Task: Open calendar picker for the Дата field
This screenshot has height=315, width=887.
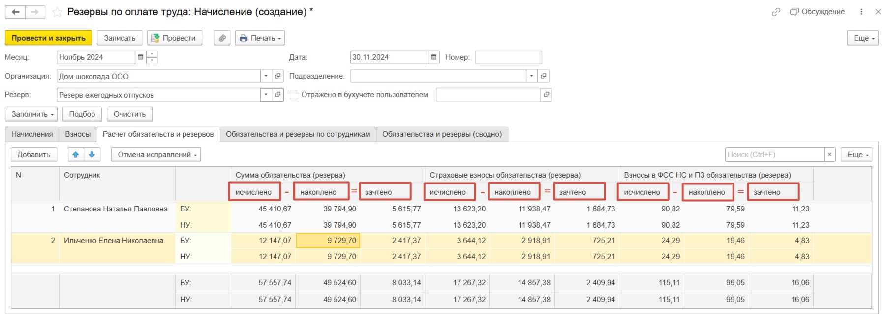Action: [433, 57]
